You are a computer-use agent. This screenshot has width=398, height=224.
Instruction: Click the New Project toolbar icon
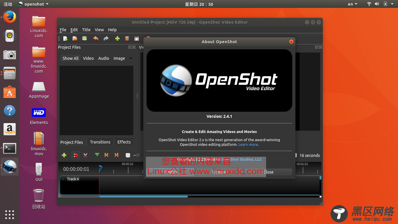(x=65, y=38)
